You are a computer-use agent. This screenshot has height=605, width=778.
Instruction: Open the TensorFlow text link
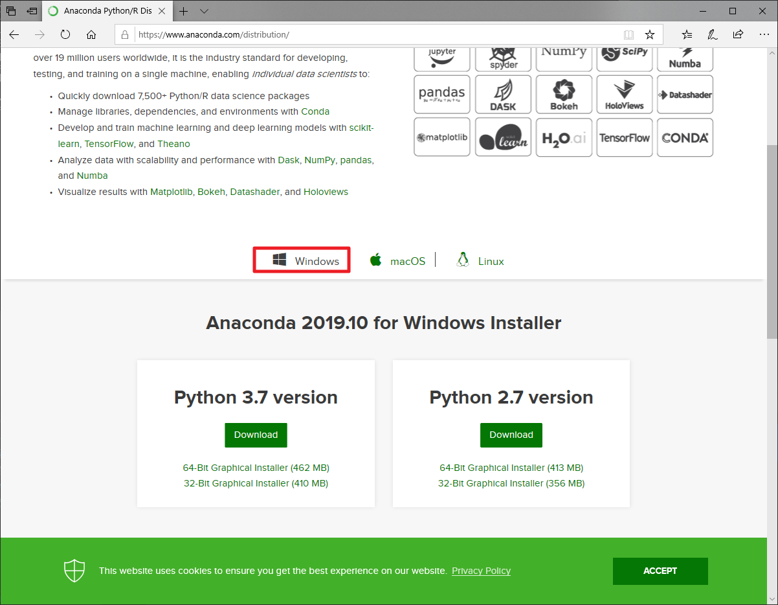pyautogui.click(x=109, y=144)
